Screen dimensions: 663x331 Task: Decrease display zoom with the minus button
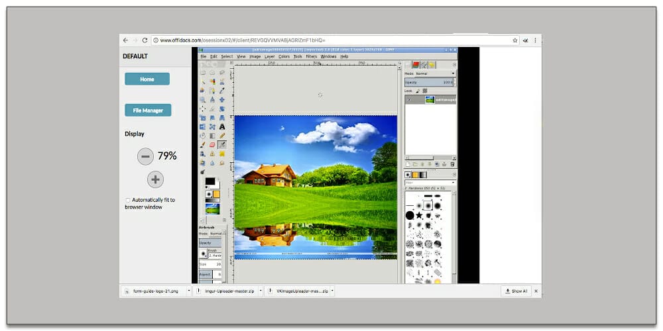pos(145,157)
